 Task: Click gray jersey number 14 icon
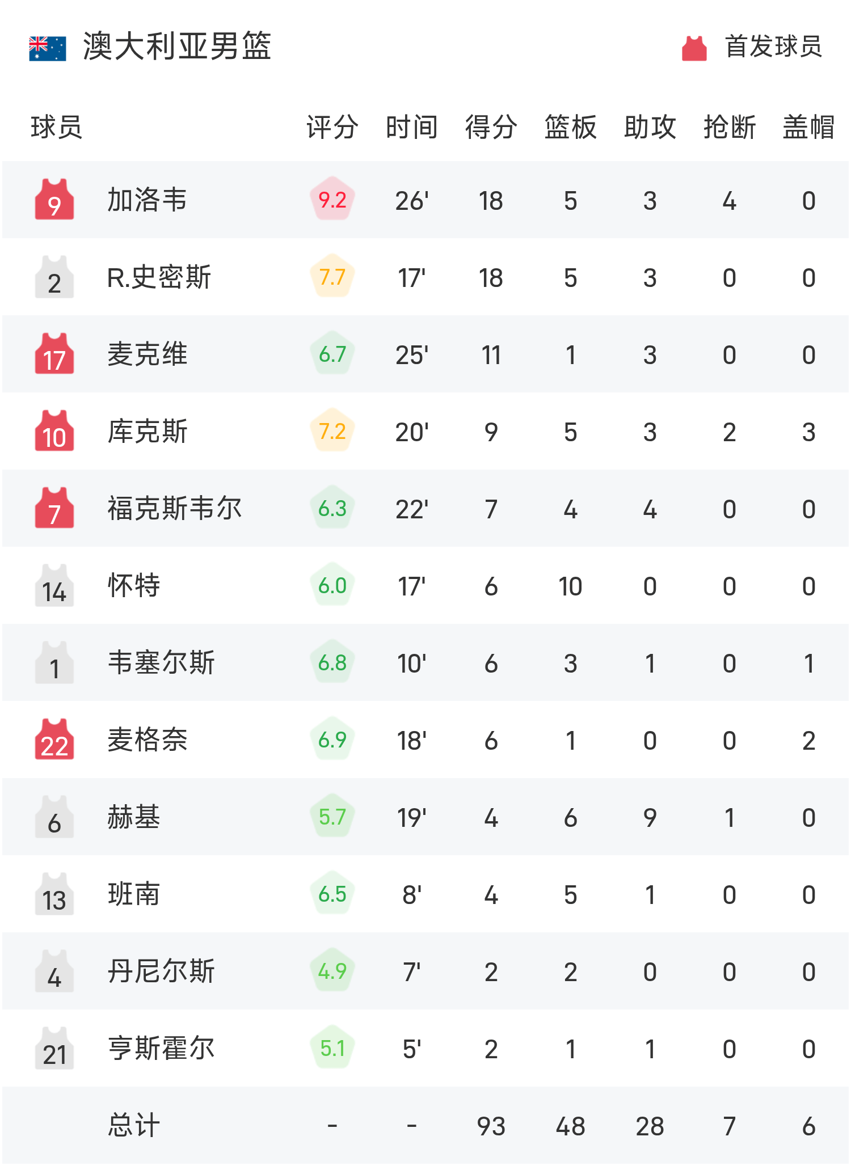tap(54, 585)
